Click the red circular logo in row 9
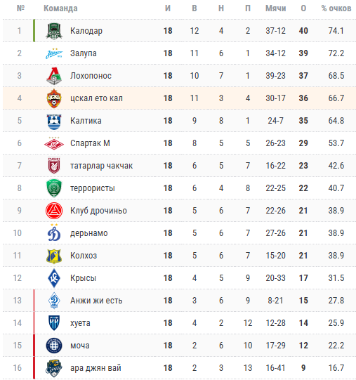This screenshot has height=380, width=356. [54, 211]
